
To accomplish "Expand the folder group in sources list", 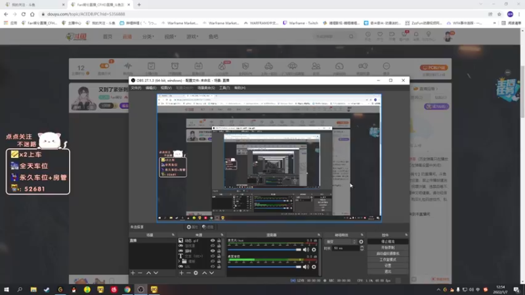I will (x=179, y=261).
